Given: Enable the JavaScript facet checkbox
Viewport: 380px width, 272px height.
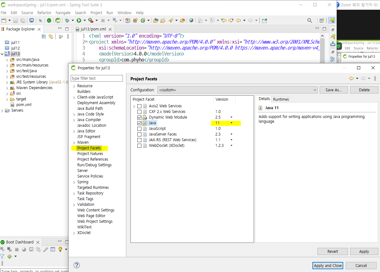Looking at the screenshot, I should 139,129.
